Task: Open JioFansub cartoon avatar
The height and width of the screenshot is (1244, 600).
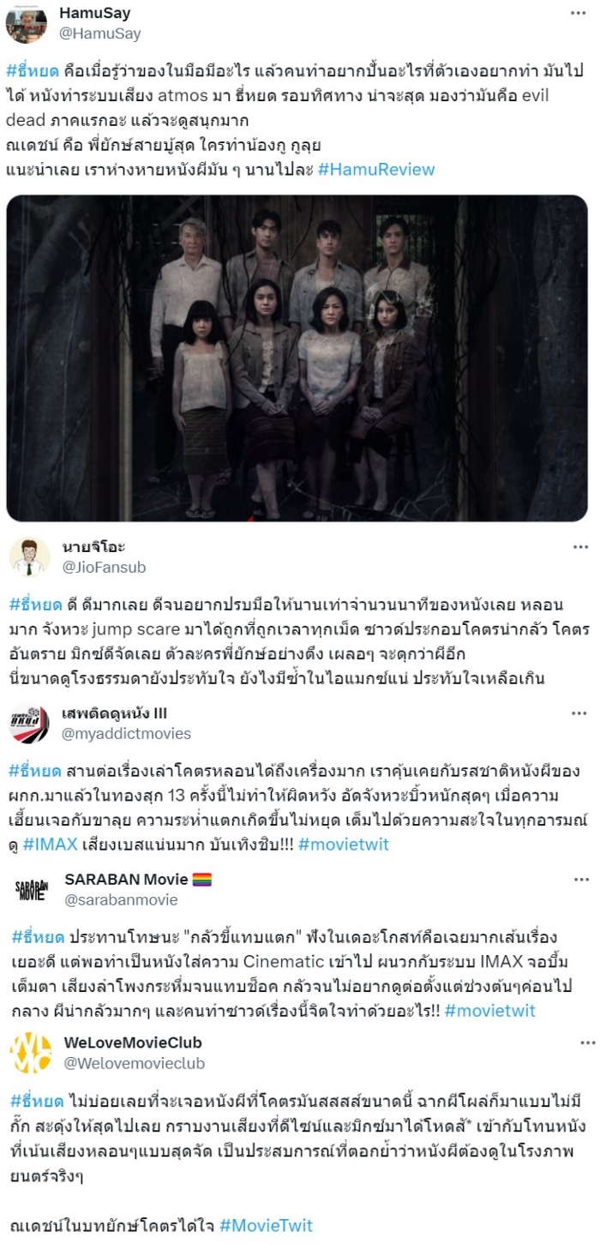Action: coord(29,557)
